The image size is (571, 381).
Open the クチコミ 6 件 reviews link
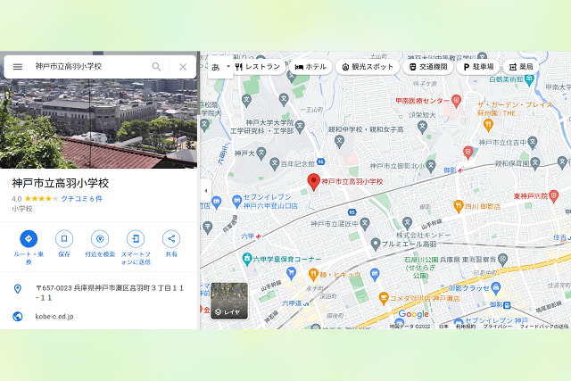[81, 198]
